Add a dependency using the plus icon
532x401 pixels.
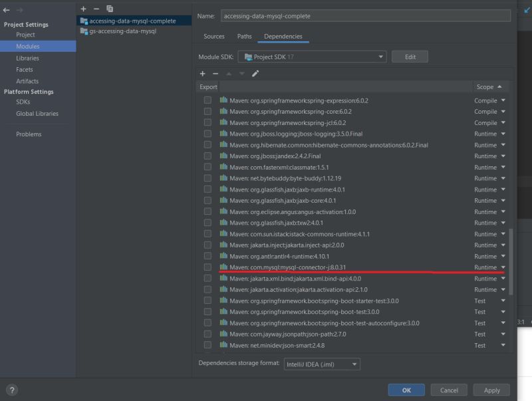202,73
